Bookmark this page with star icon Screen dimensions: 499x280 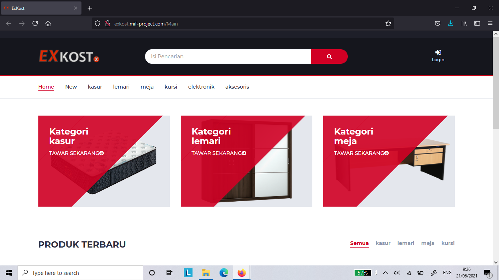[388, 23]
